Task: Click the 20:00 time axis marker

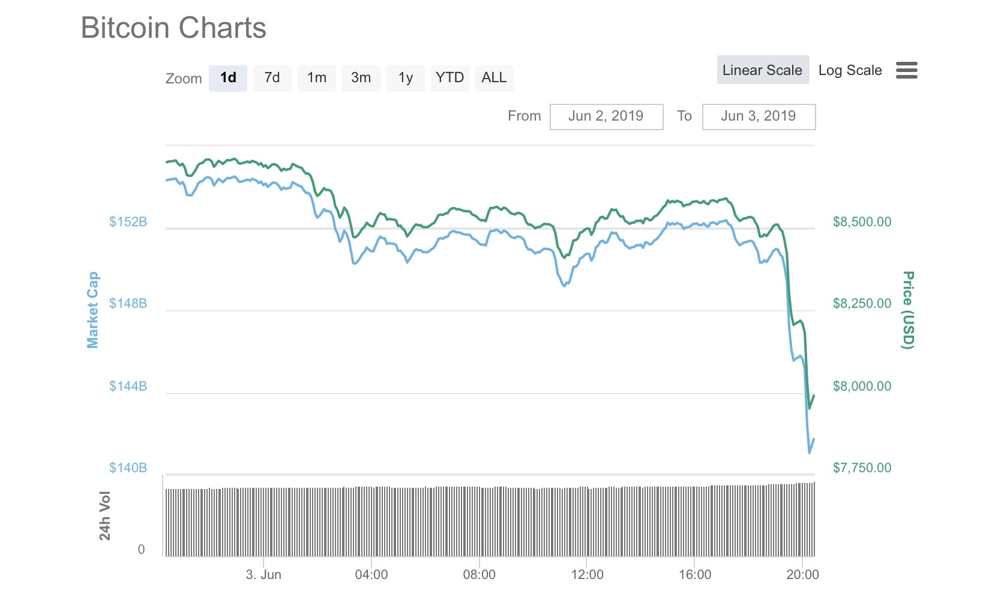Action: tap(802, 575)
